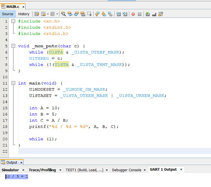Close the Output panel
Screen dimensions: 211x187
click(21, 163)
